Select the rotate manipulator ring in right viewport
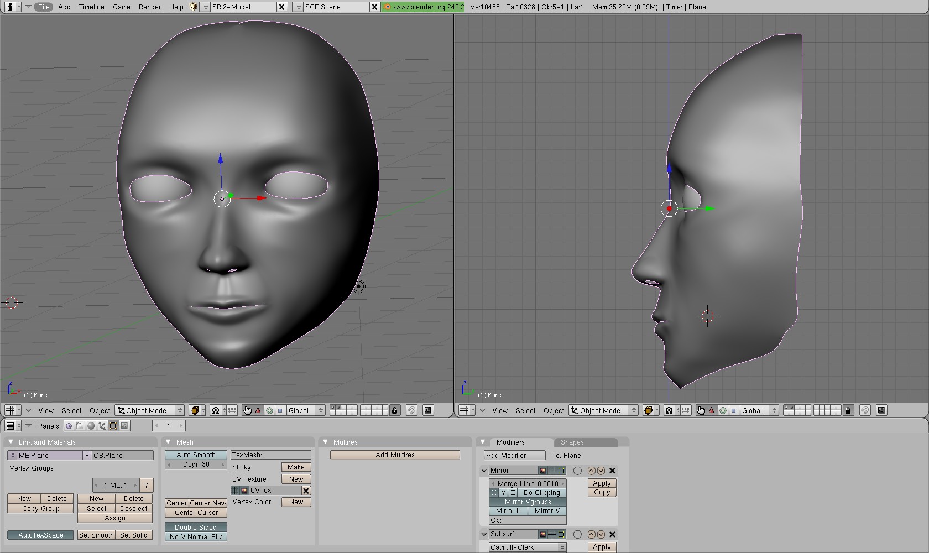This screenshot has height=553, width=929. point(723,410)
